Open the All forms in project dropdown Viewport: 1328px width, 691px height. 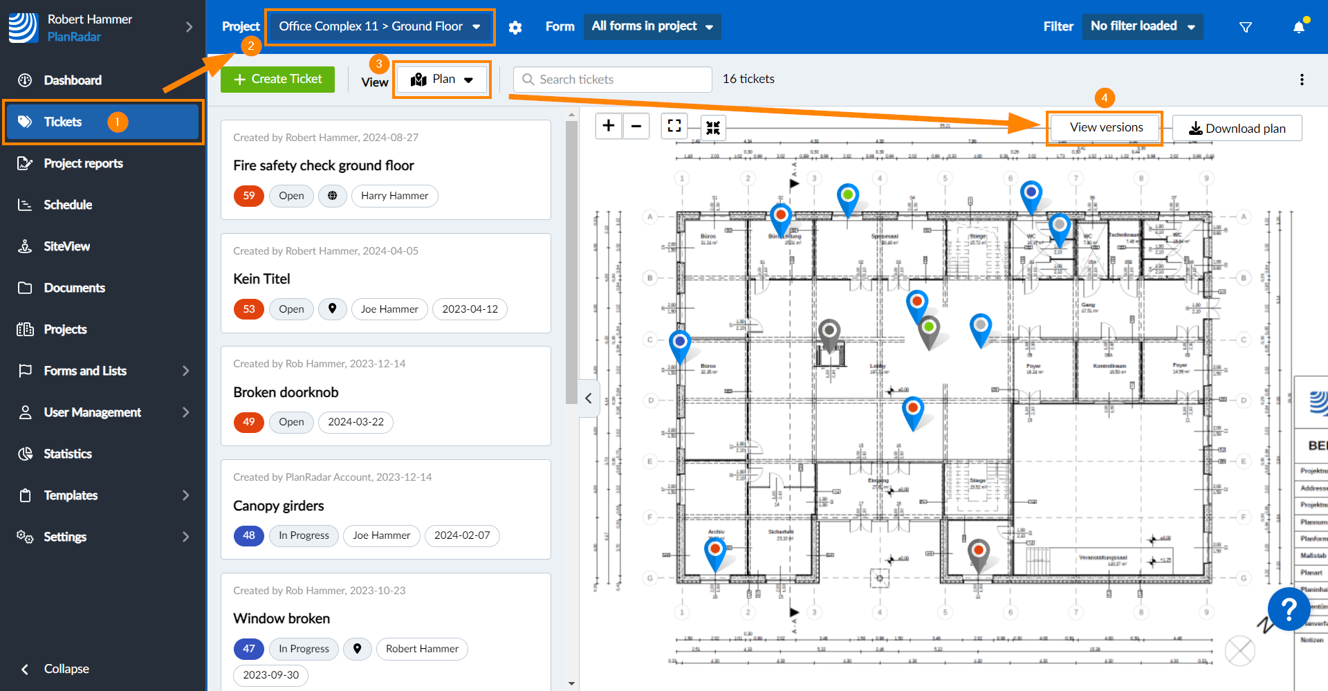pos(652,26)
